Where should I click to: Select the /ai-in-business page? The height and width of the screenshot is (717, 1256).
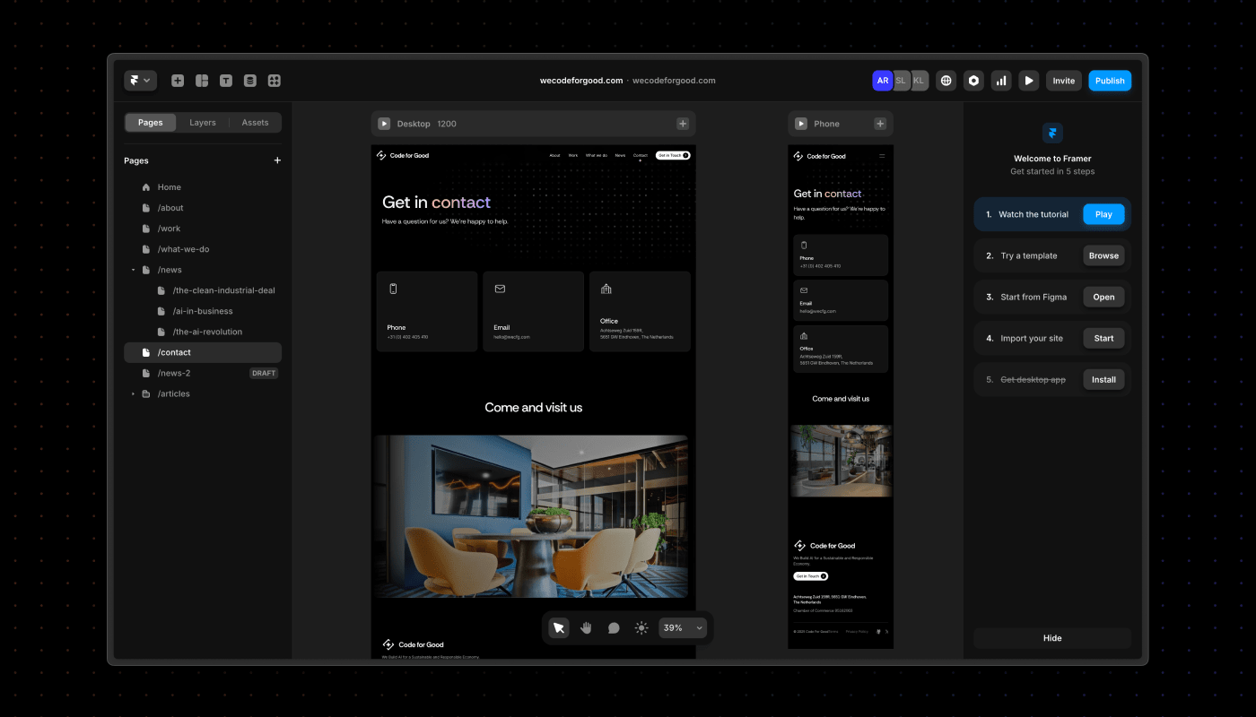click(203, 311)
